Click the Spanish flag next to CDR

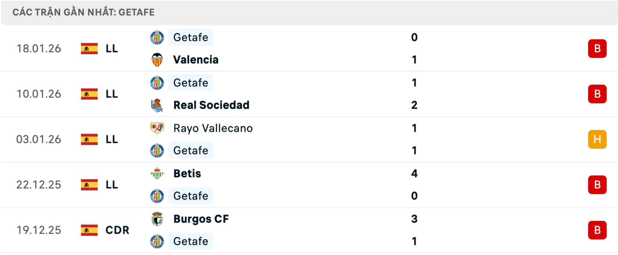(x=89, y=230)
